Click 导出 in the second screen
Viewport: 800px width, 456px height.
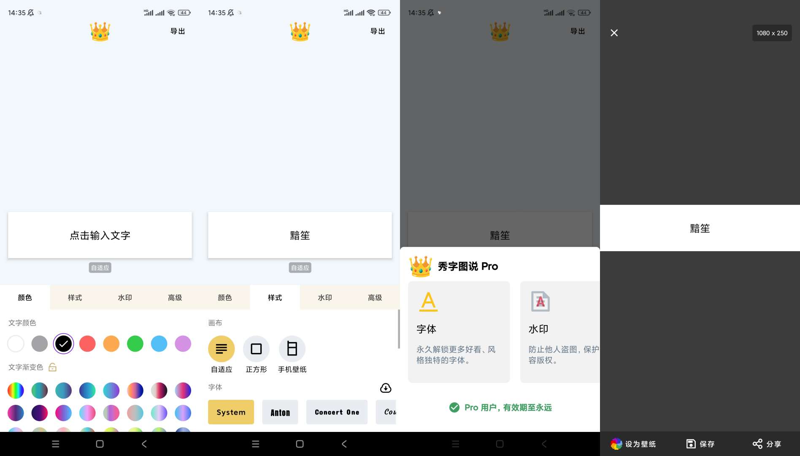coord(378,31)
